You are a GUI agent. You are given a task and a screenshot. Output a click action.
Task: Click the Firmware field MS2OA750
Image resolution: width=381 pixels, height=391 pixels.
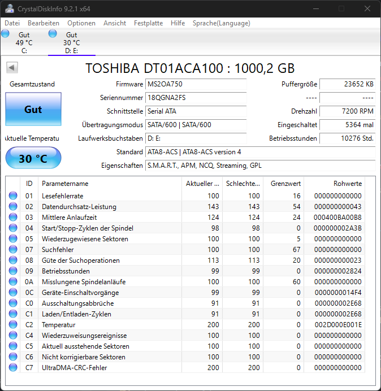(x=196, y=84)
